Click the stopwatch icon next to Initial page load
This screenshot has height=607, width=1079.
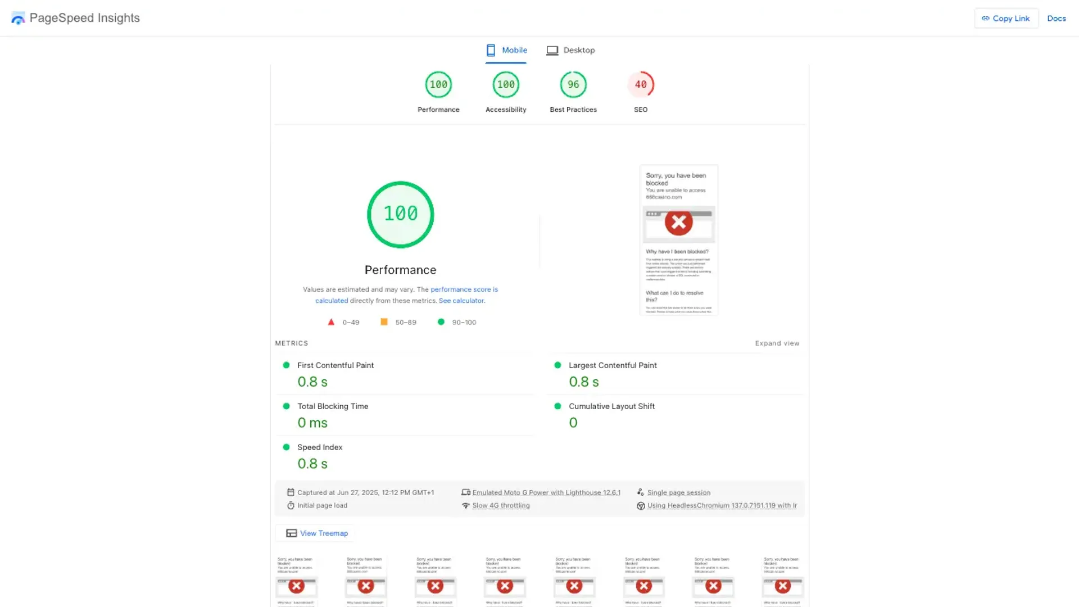pos(291,506)
